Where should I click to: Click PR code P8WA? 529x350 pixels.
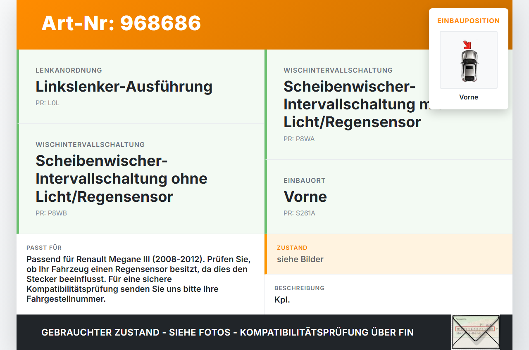point(299,139)
